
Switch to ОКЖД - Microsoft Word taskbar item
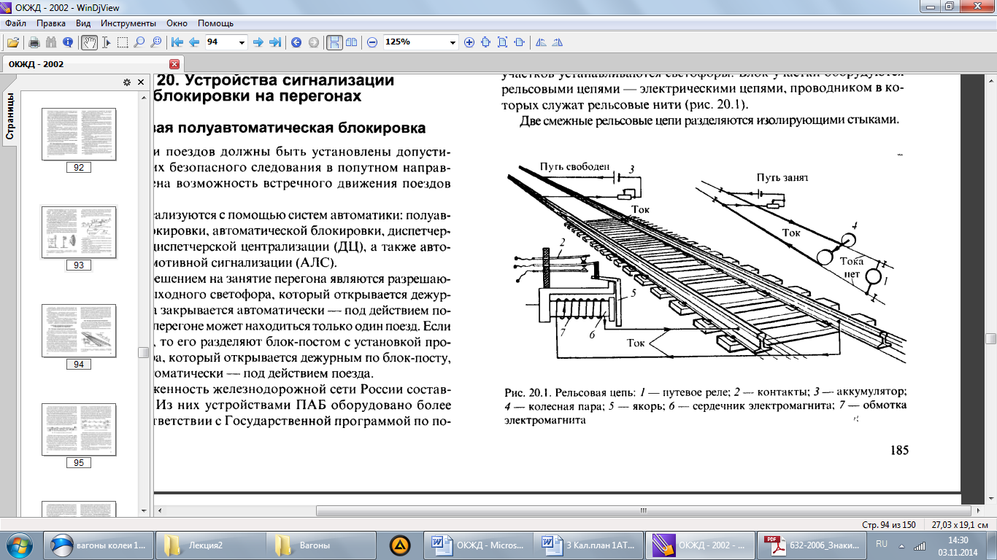[479, 545]
